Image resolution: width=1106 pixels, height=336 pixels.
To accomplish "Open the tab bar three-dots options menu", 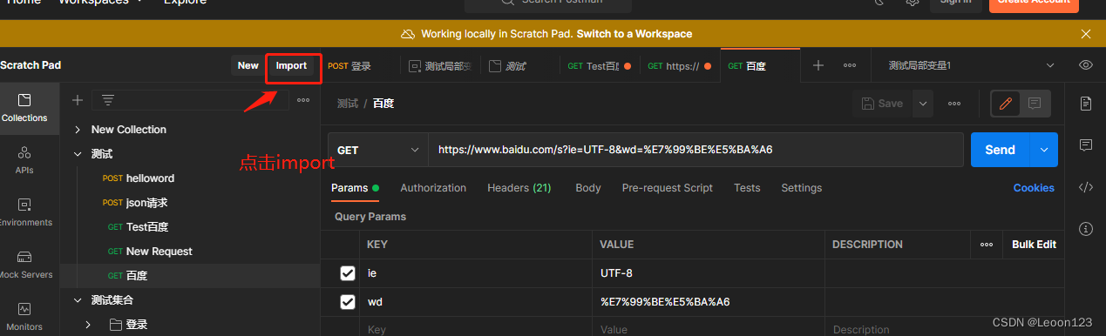I will 850,65.
